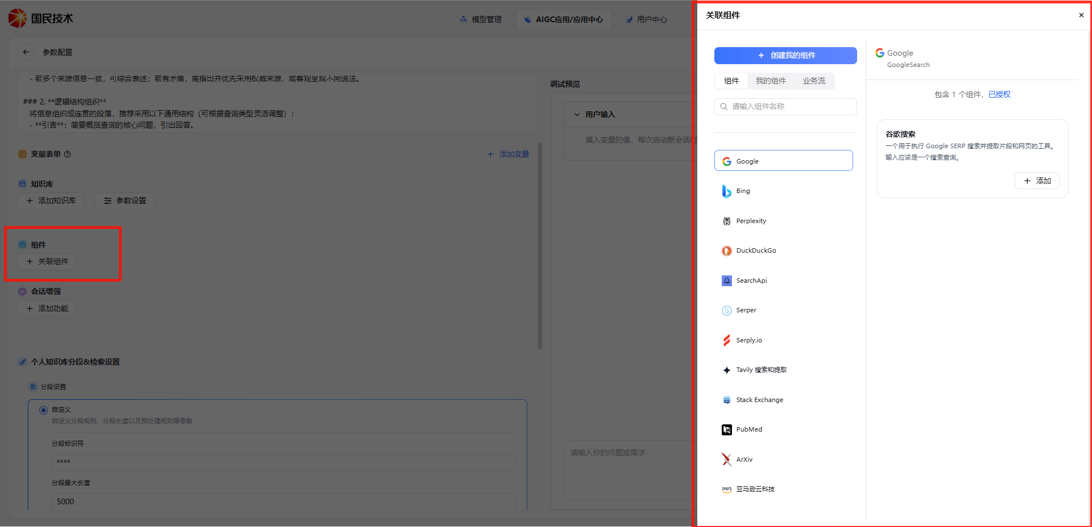The width and height of the screenshot is (1092, 527).
Task: Select the Tavily 搜索和提取 component row
Action: (784, 370)
